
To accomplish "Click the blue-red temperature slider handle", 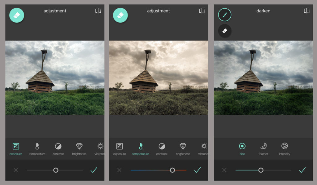I will coord(172,170).
